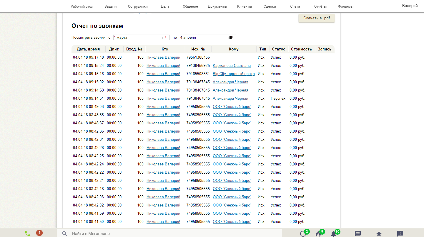Screen dimensions: 424x237
Task: Click the Отчет по звонкам heading
Action: click(x=97, y=26)
